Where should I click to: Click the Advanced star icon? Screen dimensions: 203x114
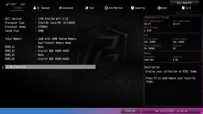[60, 8]
